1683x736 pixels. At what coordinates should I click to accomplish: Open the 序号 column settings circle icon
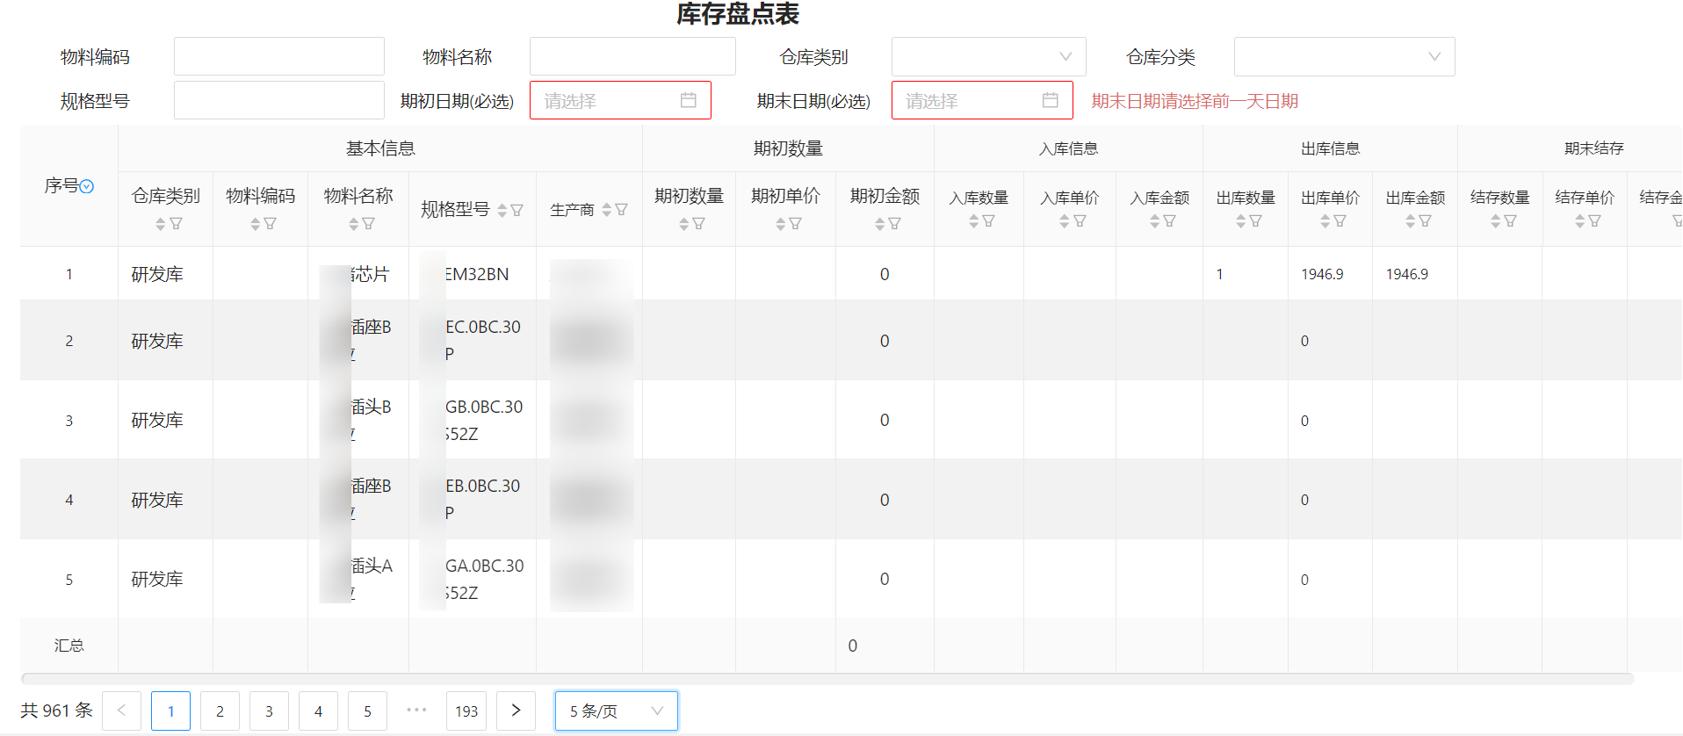(86, 186)
